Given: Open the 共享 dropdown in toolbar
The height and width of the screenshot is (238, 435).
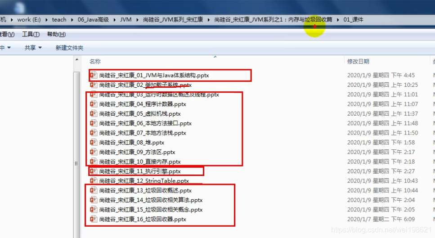Looking at the screenshot, I should point(33,48).
